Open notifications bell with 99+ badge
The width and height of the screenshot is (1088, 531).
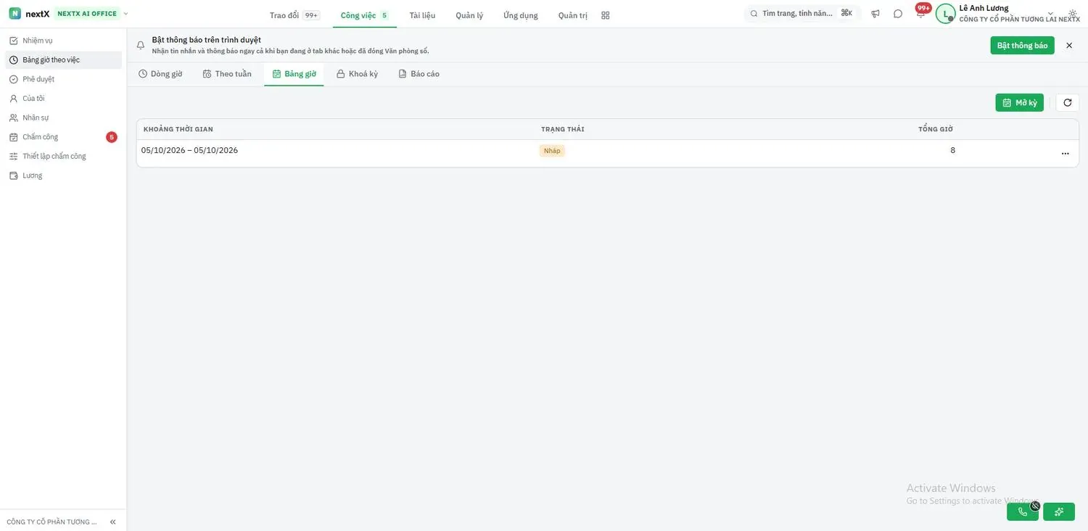point(921,13)
